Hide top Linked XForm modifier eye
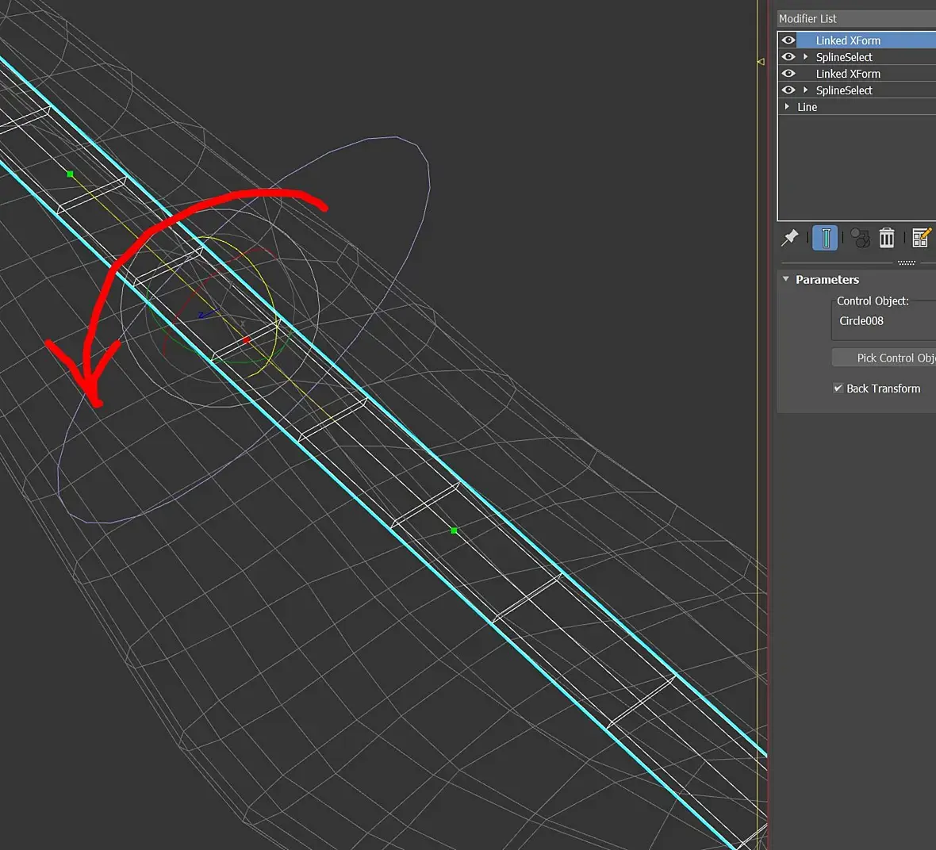 pos(788,40)
